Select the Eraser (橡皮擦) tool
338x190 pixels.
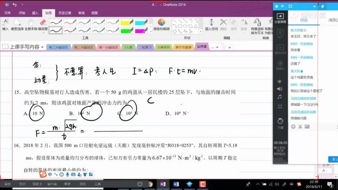click(x=42, y=24)
